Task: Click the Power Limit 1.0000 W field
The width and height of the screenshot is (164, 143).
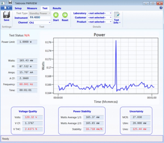Action: point(27,42)
